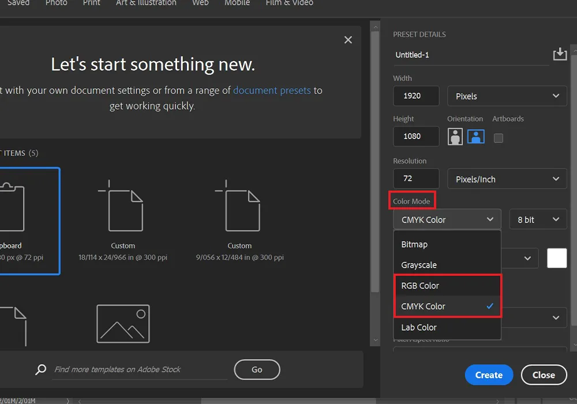Switch to the Saved tab
Viewport: 577px width, 404px height.
click(18, 3)
